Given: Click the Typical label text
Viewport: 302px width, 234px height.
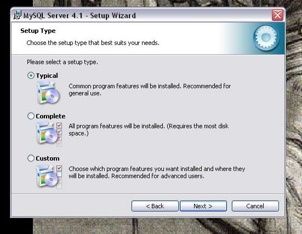Looking at the screenshot, I should [47, 76].
